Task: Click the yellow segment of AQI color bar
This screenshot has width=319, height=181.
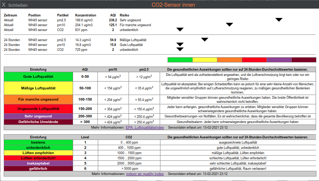Action: coord(205,60)
